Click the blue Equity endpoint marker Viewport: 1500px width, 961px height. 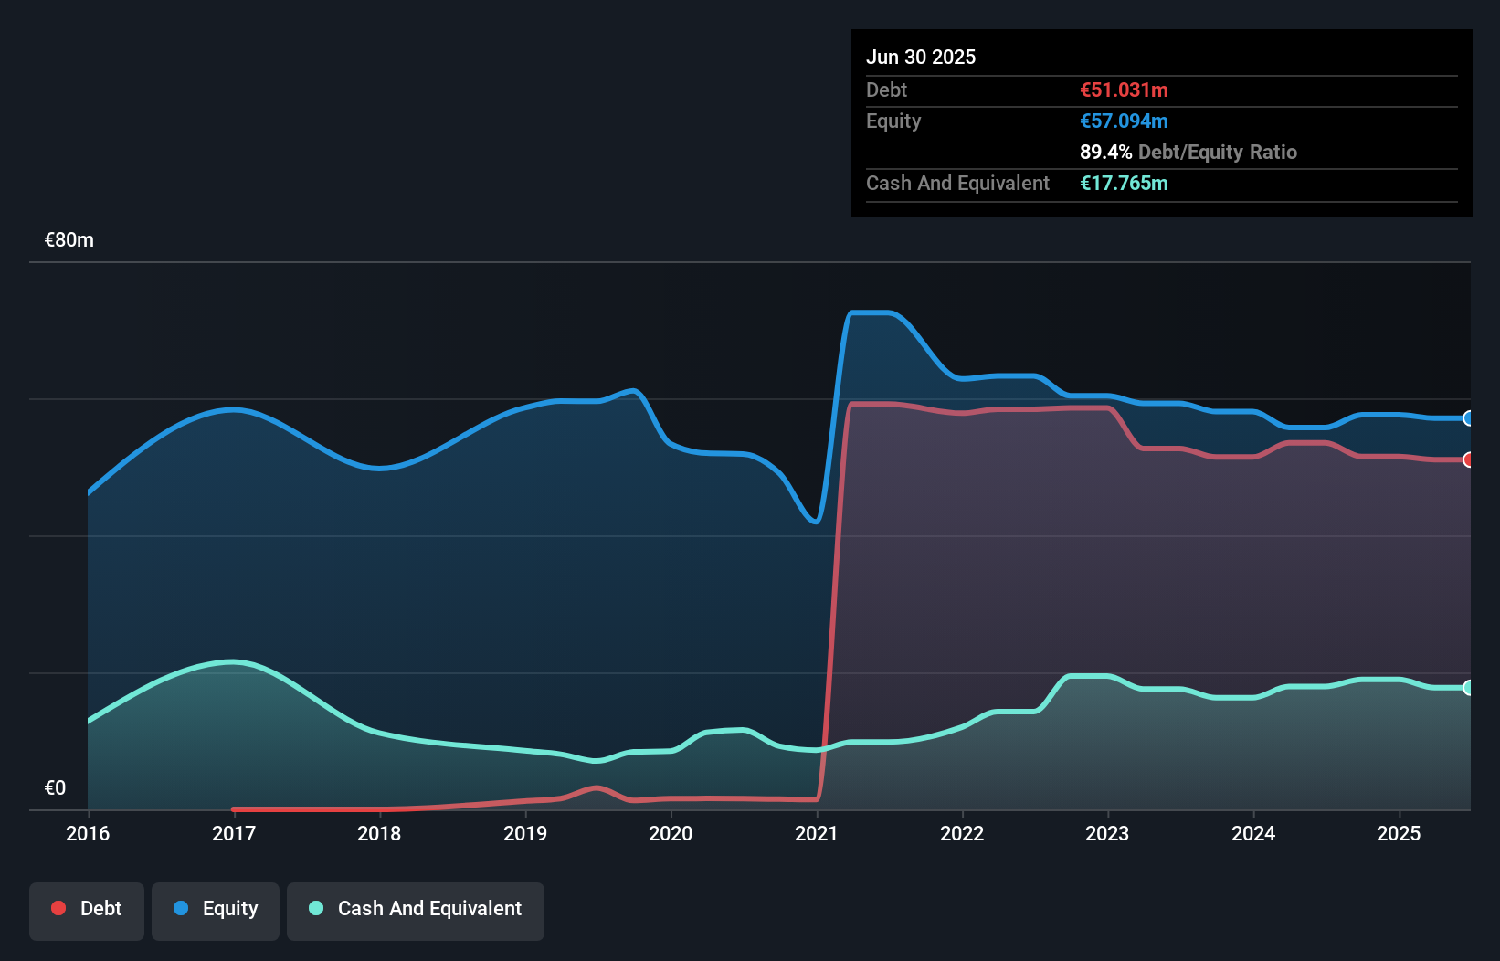coord(1469,418)
